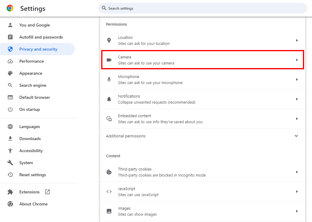Click the Camera label text

click(124, 57)
